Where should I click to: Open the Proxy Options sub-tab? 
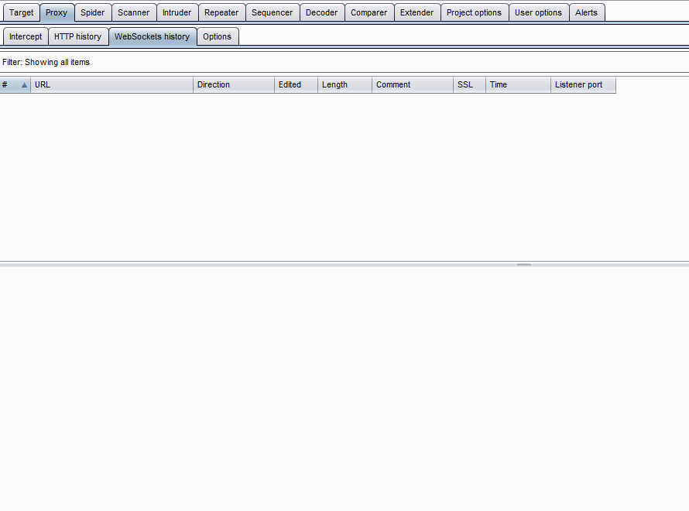coord(217,36)
